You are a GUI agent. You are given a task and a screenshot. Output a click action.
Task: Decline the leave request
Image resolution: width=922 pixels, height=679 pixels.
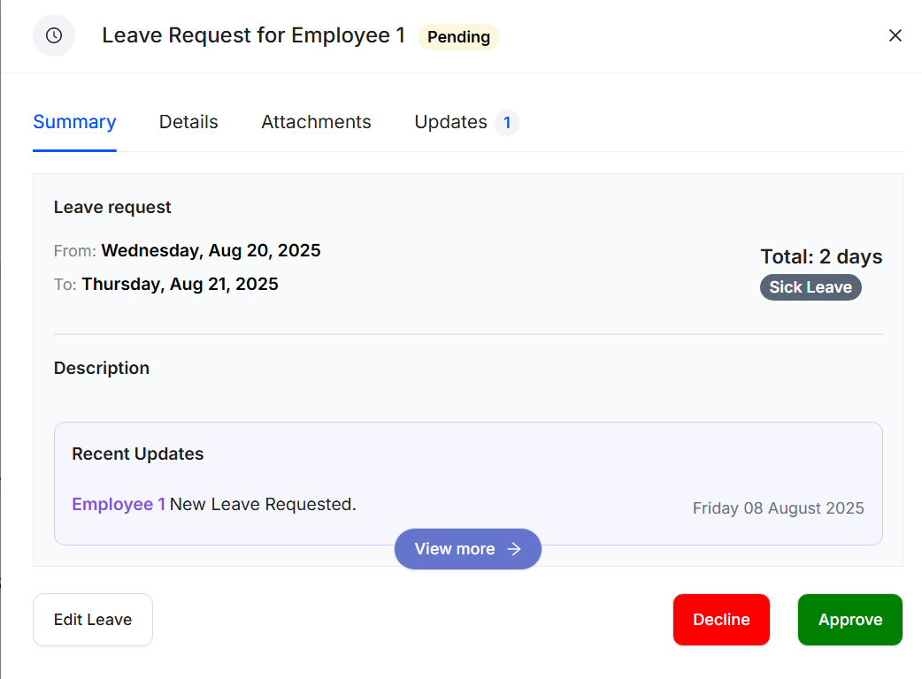pos(721,620)
